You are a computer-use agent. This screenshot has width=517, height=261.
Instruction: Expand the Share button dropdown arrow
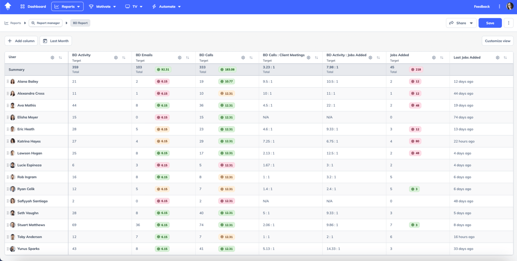pyautogui.click(x=471, y=23)
